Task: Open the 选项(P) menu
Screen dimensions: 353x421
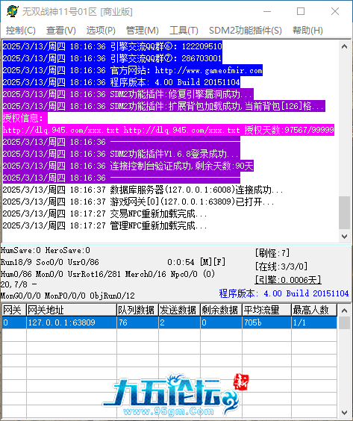Action: pos(101,31)
